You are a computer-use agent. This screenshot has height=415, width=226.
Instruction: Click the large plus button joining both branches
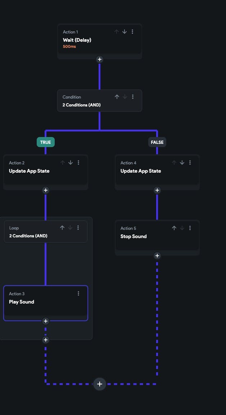pyautogui.click(x=100, y=384)
